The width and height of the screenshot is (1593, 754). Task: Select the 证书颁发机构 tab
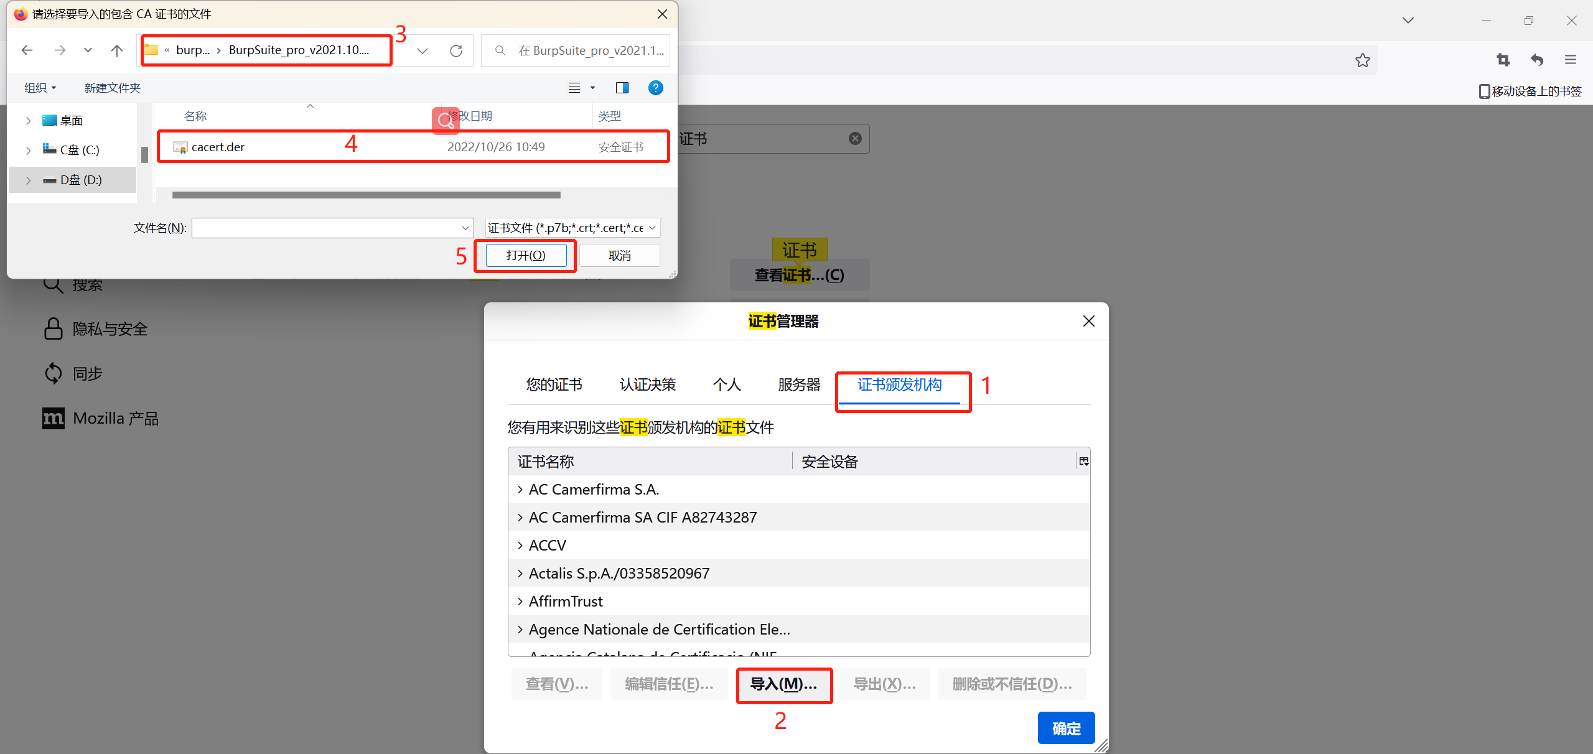899,384
